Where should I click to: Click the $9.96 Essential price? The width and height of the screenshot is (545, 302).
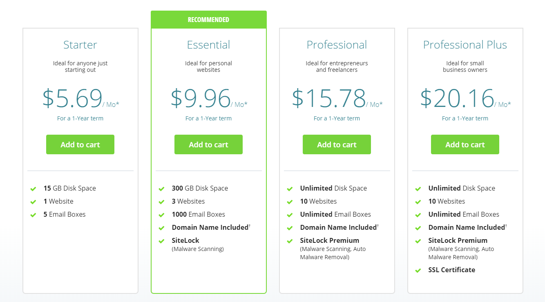tap(201, 98)
